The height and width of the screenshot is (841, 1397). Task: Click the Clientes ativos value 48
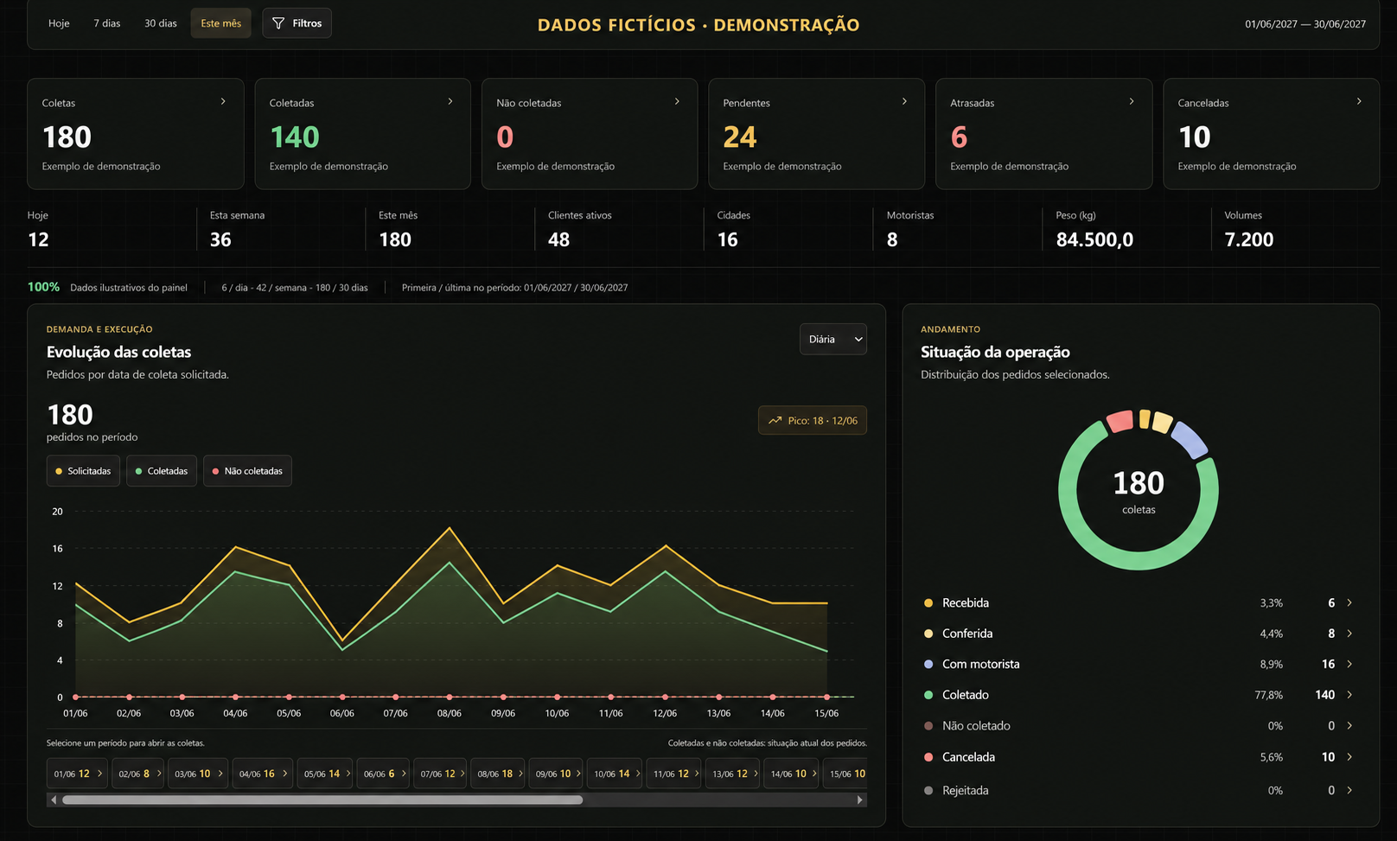point(558,239)
